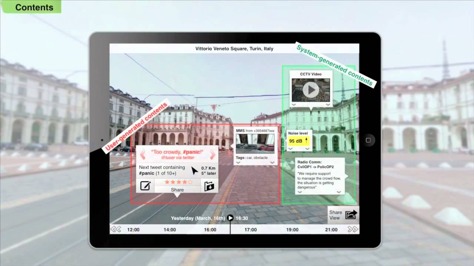This screenshot has height=266, width=474.
Task: Save tweet using the folder download icon
Action: point(209,186)
